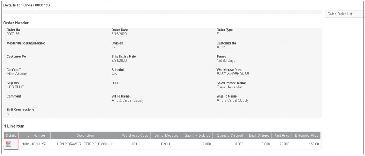
Task: Click the Details column header
Action: click(11, 136)
